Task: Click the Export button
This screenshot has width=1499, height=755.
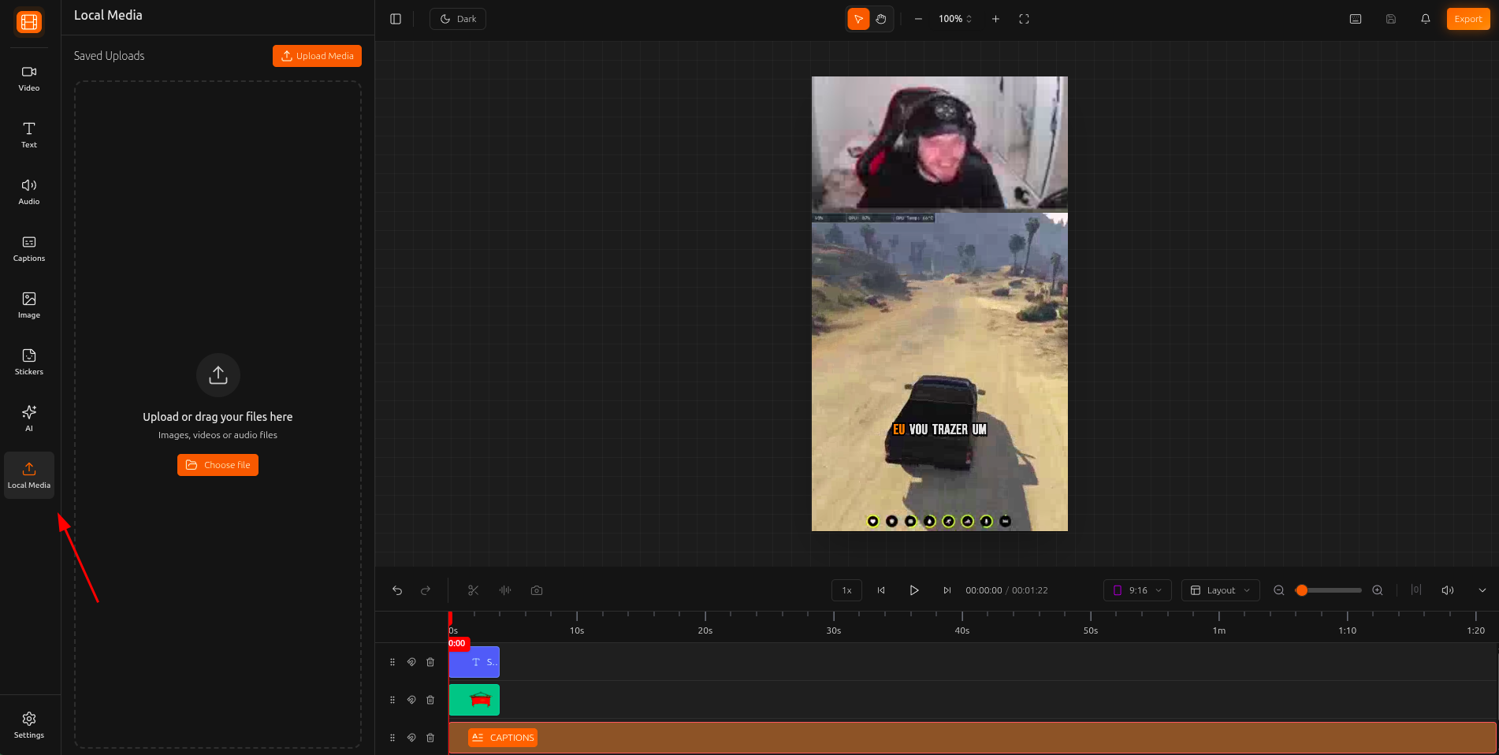Action: [x=1467, y=19]
